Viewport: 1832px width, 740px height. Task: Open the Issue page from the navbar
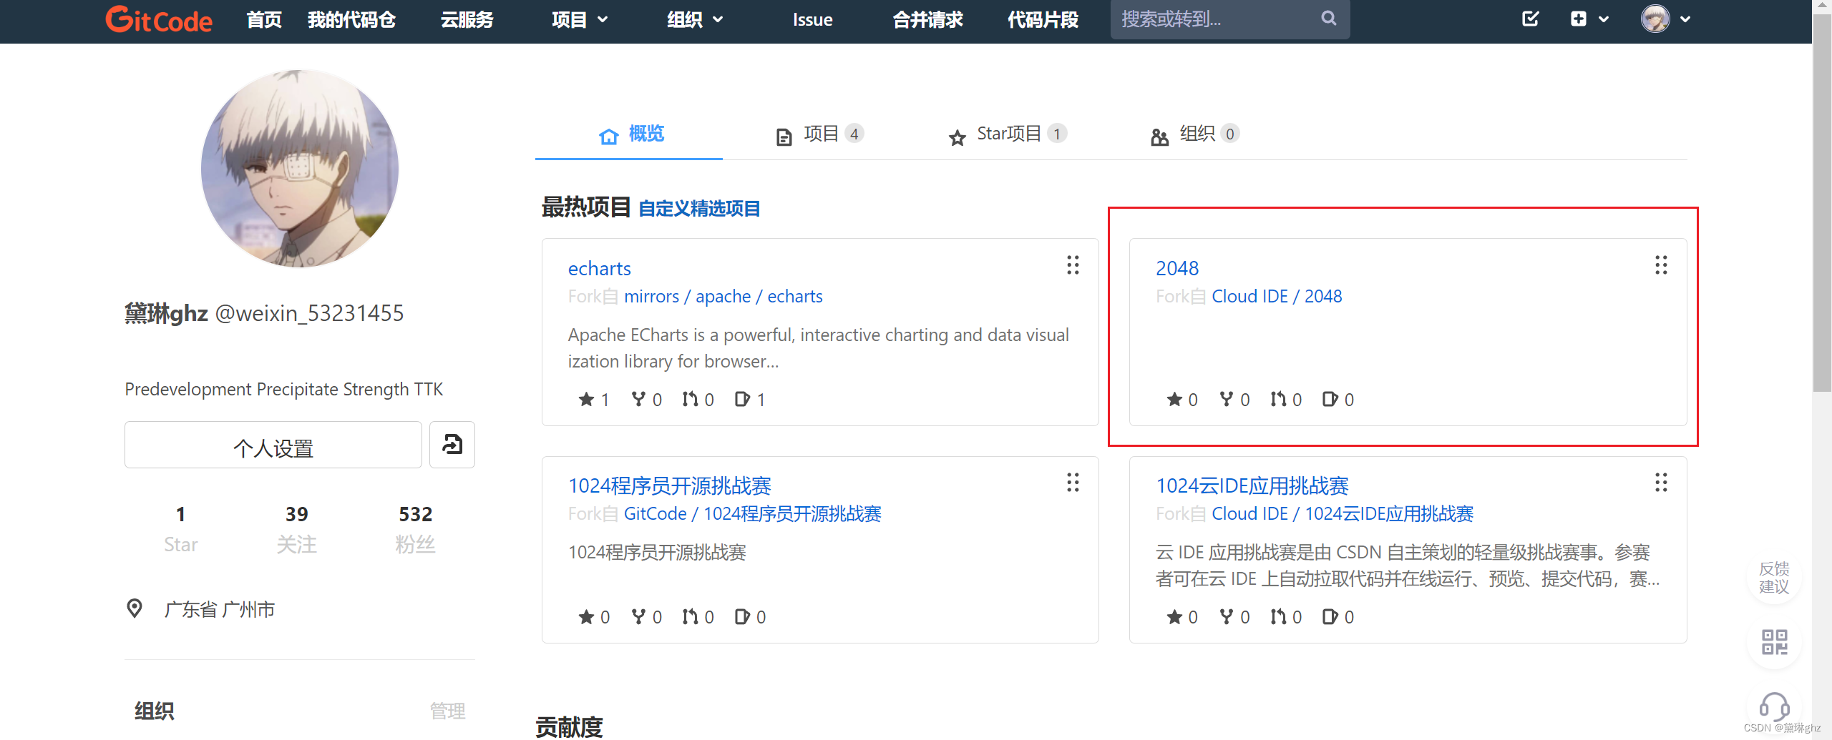tap(812, 19)
